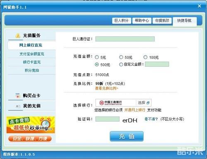Focus the 巨人通行证 input field
Image resolution: width=207 pixels, height=159 pixels.
coord(125,39)
